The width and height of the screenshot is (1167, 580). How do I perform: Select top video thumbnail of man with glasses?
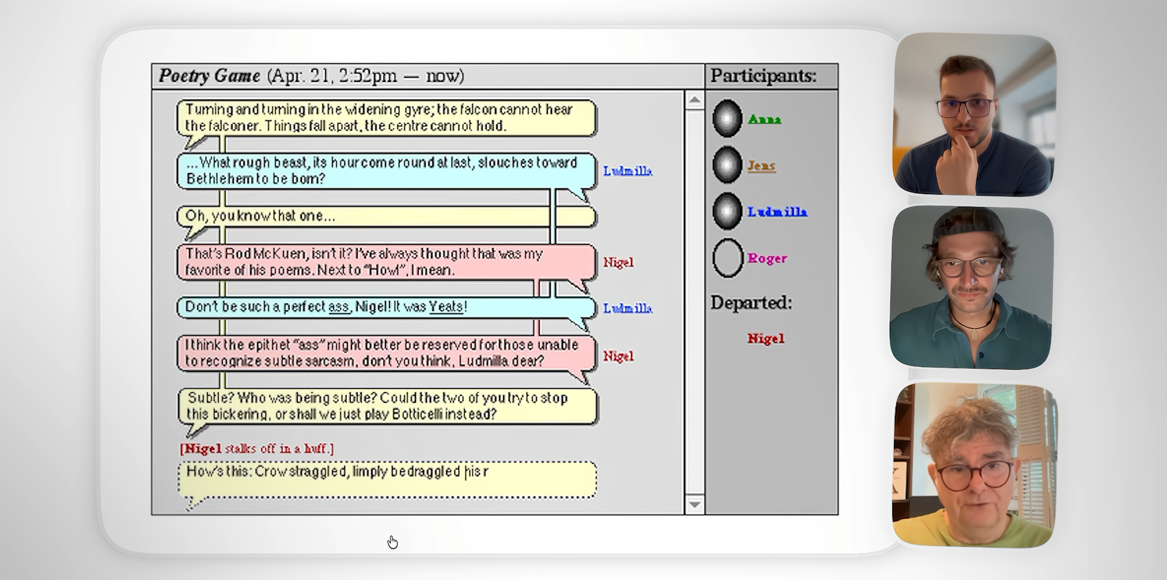click(x=974, y=114)
